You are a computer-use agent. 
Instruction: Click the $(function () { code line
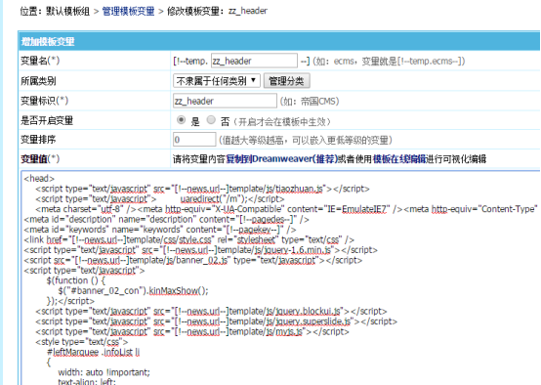(x=76, y=280)
